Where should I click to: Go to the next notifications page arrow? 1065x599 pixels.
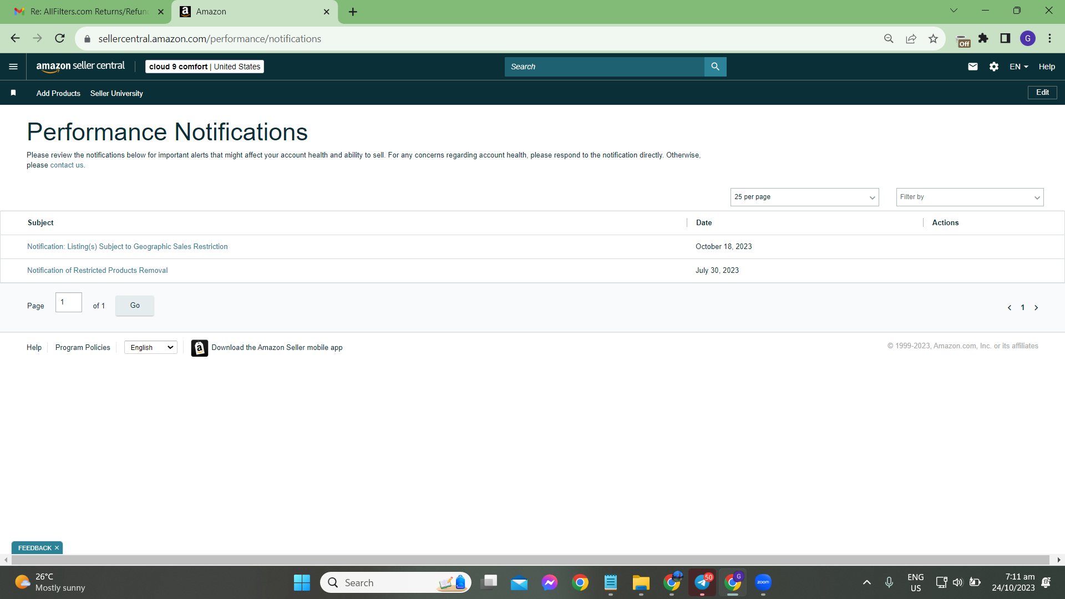pyautogui.click(x=1036, y=308)
